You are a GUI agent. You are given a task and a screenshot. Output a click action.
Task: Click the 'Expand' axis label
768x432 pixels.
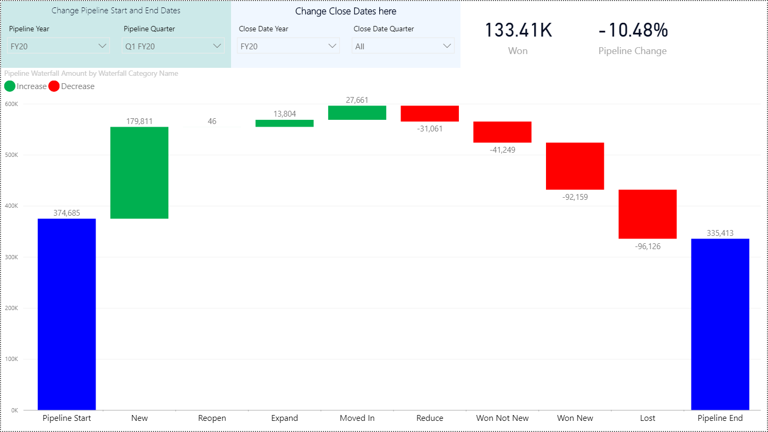[x=285, y=418]
